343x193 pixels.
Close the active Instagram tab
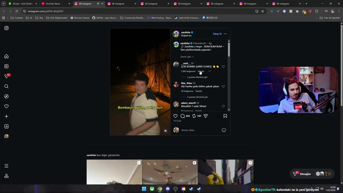[x=102, y=4]
